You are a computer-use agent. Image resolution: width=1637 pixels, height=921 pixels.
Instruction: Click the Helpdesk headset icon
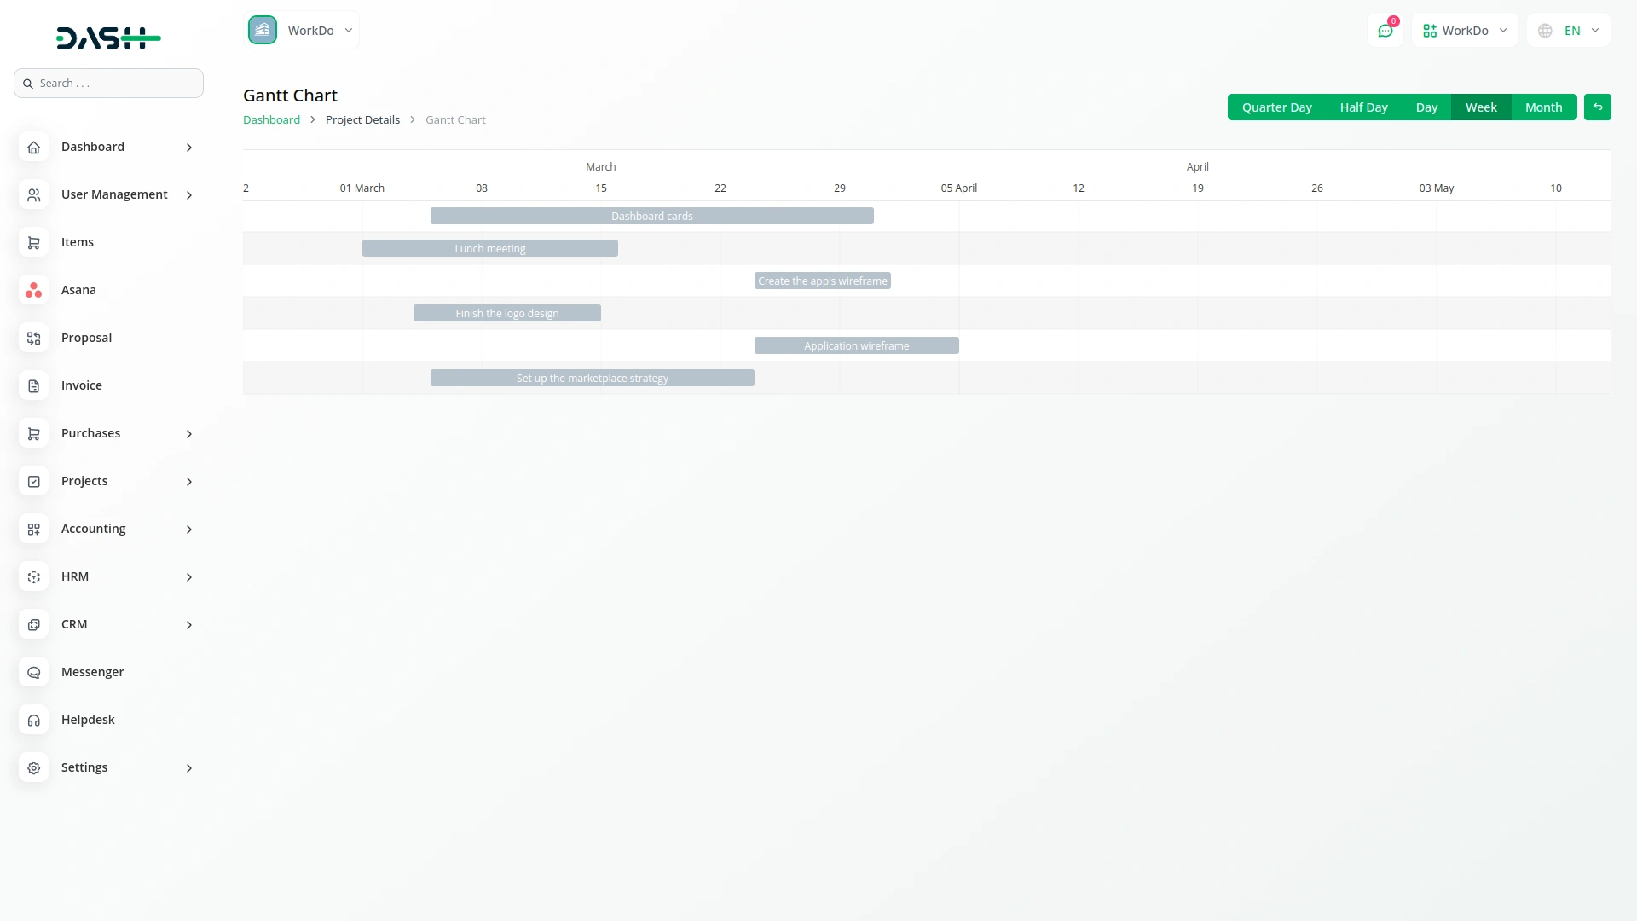point(33,720)
